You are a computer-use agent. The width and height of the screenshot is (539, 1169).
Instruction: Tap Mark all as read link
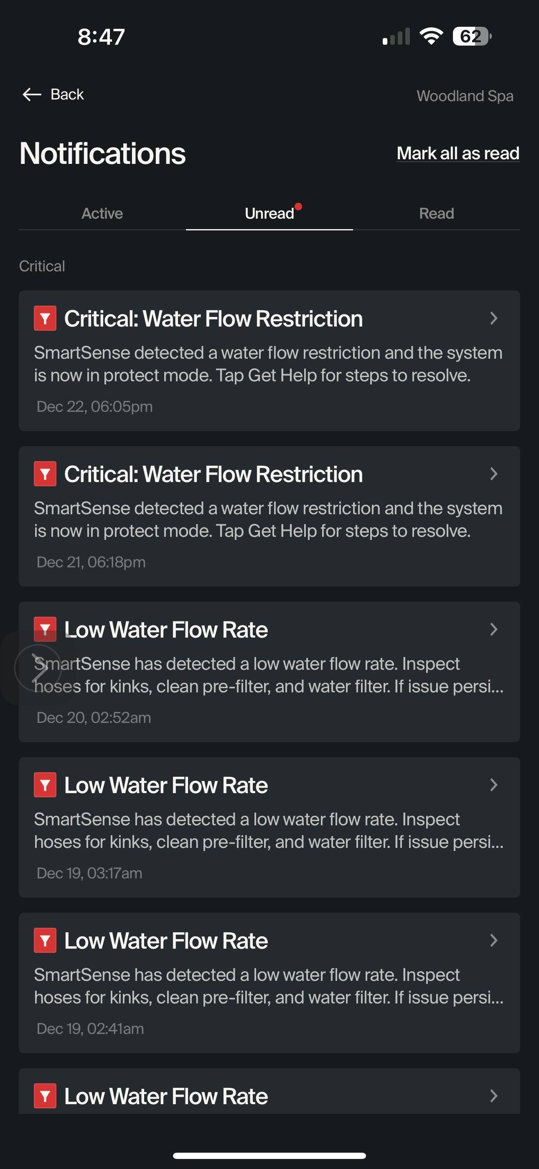point(458,153)
